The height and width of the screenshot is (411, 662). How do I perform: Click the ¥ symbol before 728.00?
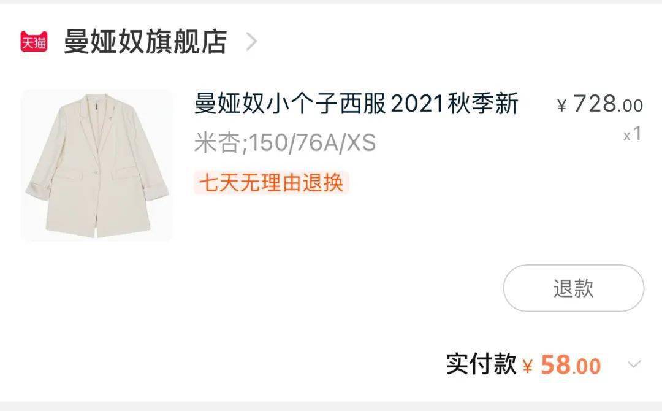[561, 106]
